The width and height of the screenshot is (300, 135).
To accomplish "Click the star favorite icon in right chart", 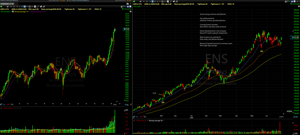I will (x=286, y=1).
